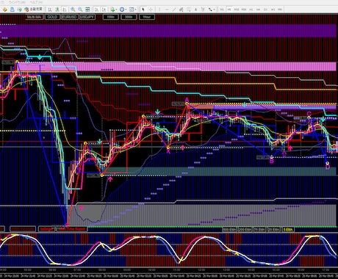Viewport: 338px width, 279px height.
Task: Click the USDJPY symbol button
Action: [x=87, y=17]
